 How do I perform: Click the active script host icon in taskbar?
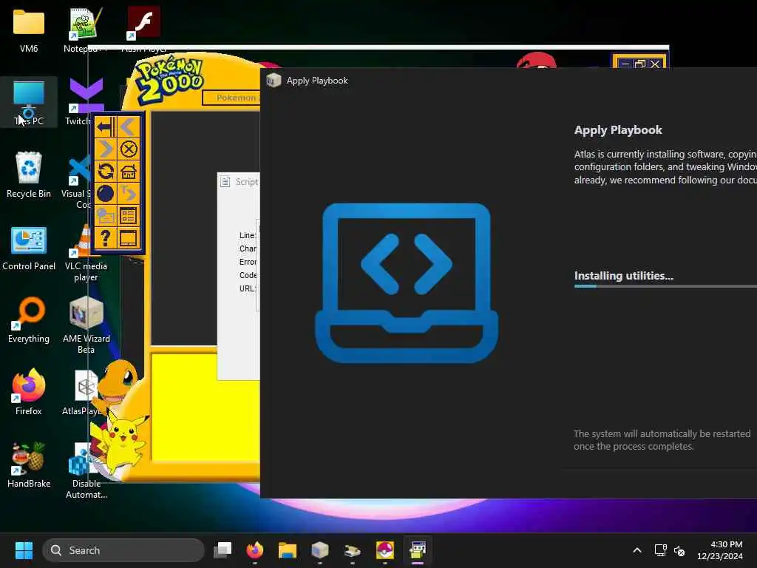[x=418, y=550]
